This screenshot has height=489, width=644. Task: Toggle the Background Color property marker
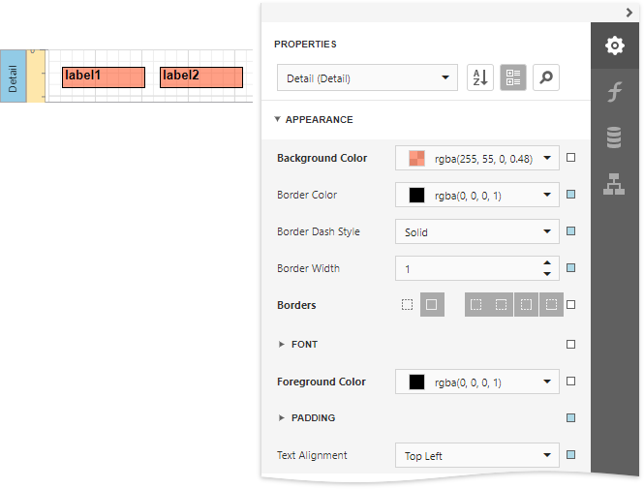tap(571, 158)
